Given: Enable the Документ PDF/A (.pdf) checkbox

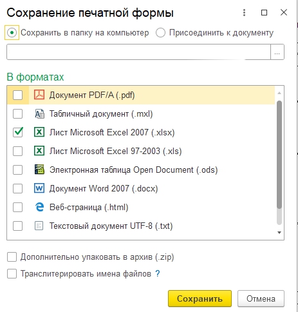Looking at the screenshot, I should [17, 95].
